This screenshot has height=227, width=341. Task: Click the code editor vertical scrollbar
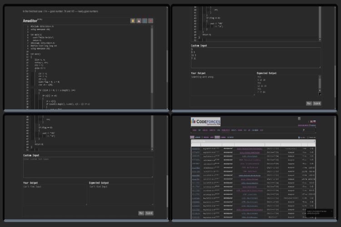(x=152, y=59)
